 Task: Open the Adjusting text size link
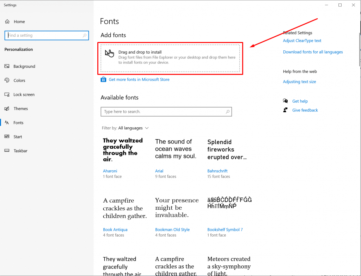299,81
